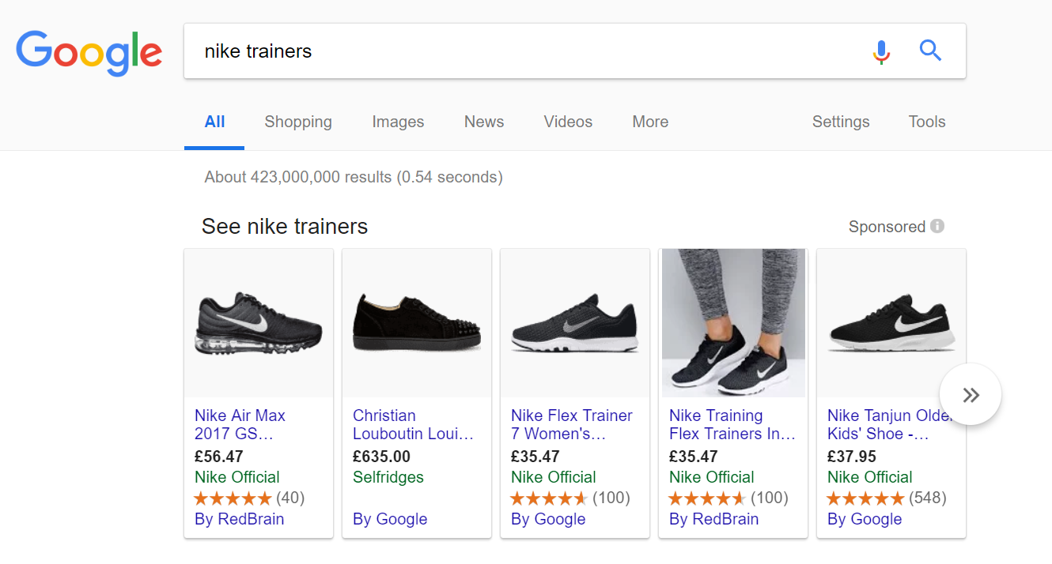Open the Tools options
The height and width of the screenshot is (564, 1052).
[x=927, y=122]
